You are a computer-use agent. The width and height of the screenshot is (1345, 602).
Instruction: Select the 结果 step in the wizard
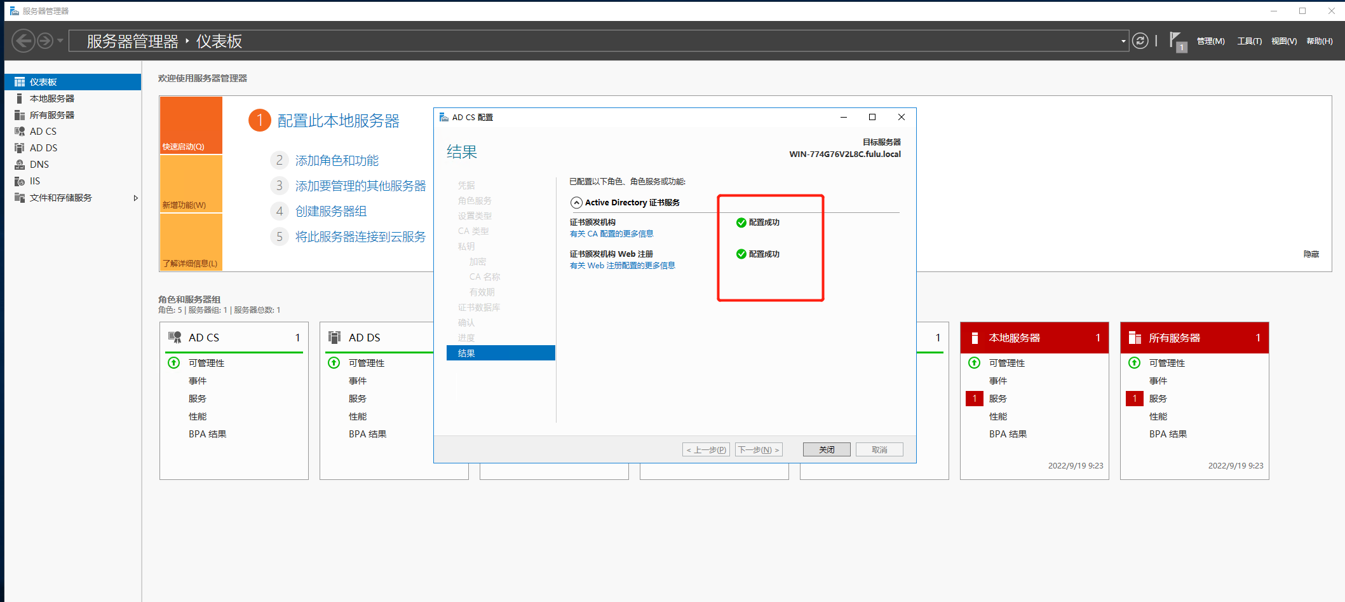coord(501,353)
